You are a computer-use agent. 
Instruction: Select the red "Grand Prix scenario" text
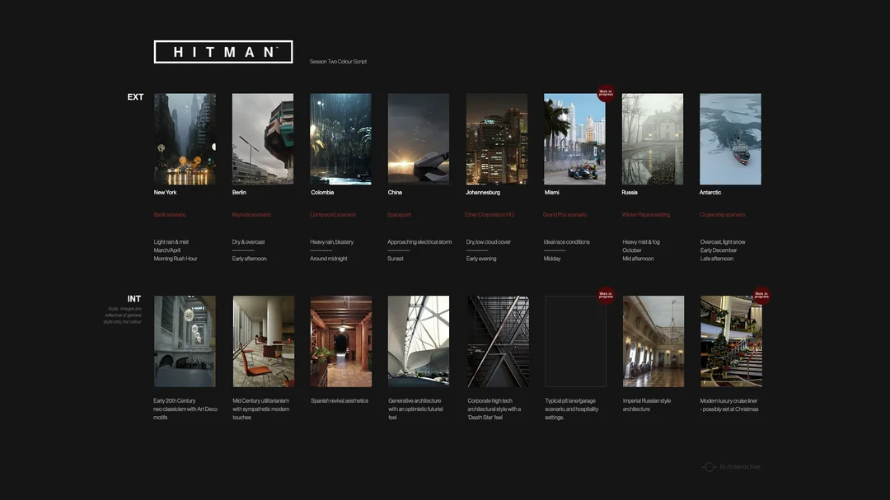point(564,214)
